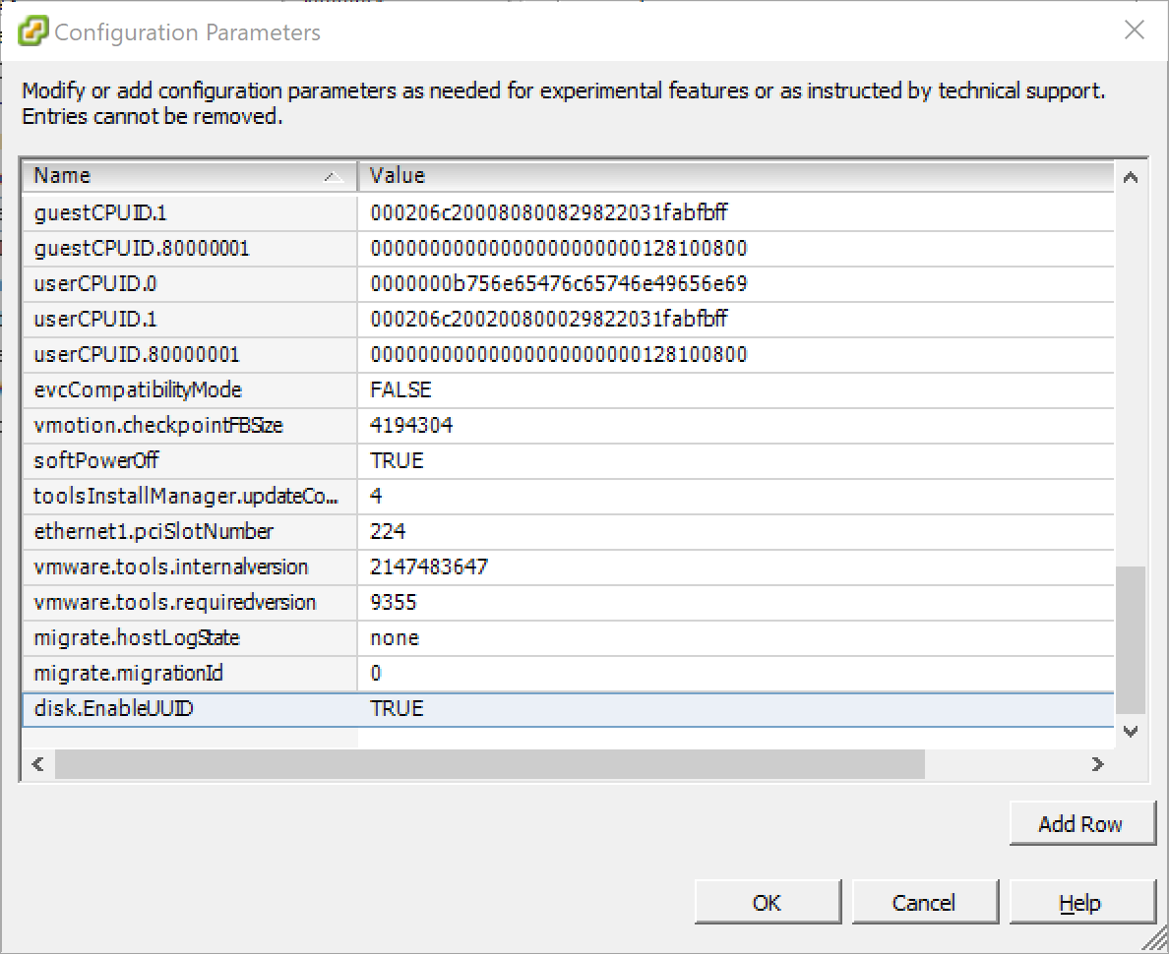
Task: Select the guestCPUID.1 name cell
Action: tap(189, 213)
